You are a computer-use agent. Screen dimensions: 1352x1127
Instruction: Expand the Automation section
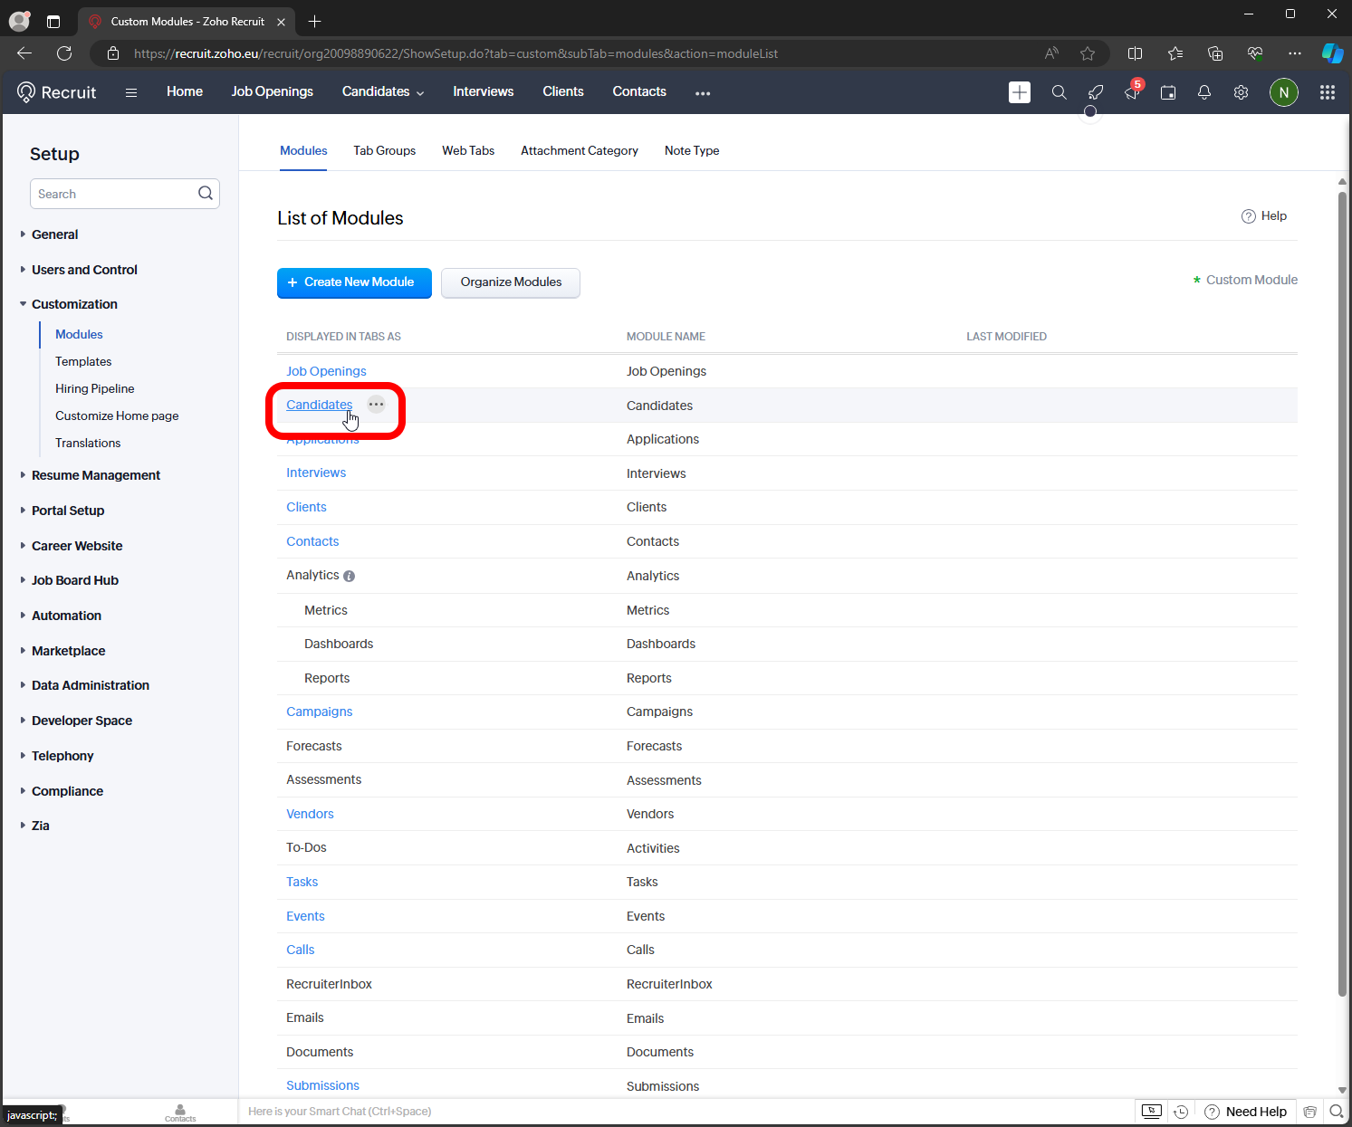[x=66, y=616]
